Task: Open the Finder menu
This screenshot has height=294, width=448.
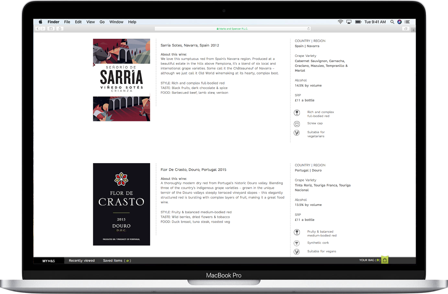Action: coord(53,22)
